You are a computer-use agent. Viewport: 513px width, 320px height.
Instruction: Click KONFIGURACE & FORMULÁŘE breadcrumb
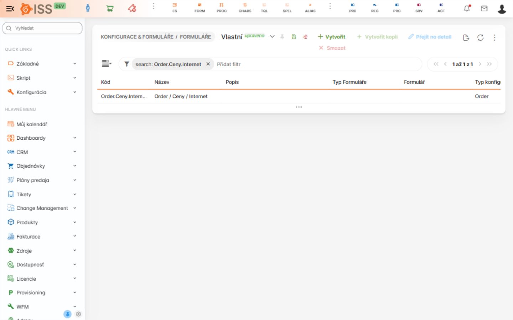(137, 37)
